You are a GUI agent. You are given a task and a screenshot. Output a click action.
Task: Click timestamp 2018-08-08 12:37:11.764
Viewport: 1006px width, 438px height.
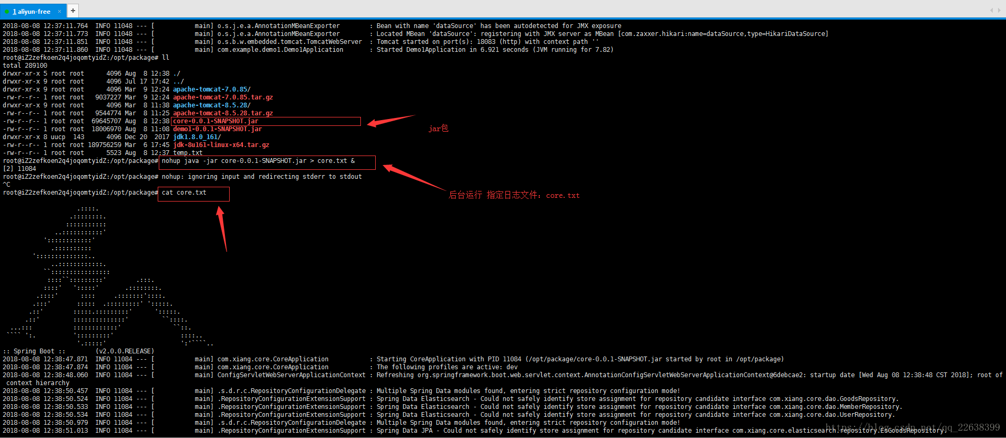point(46,26)
